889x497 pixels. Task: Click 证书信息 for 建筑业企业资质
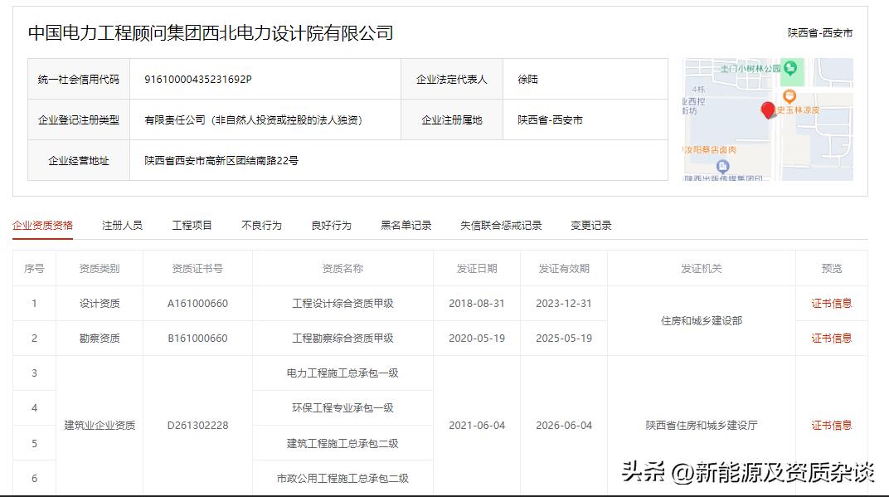(832, 426)
